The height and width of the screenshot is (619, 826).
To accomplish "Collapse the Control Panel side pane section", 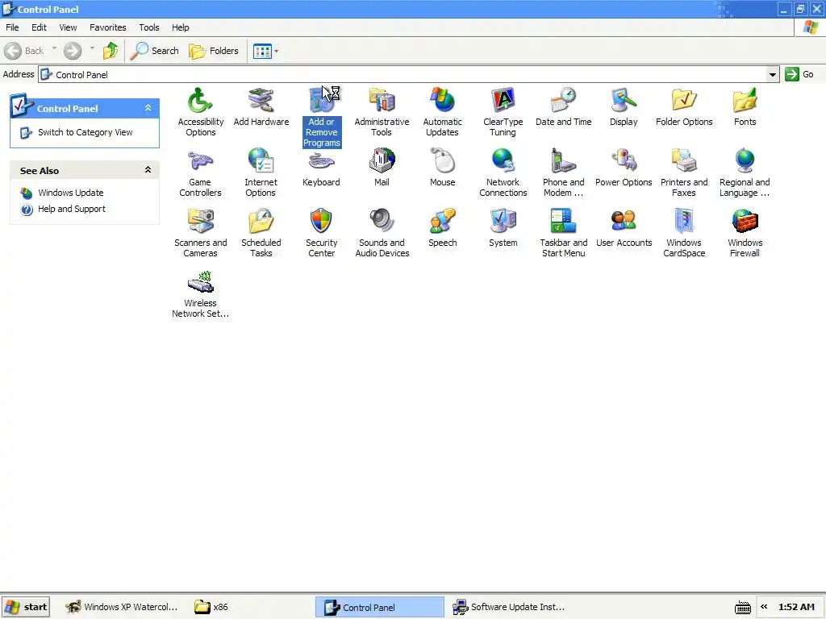I will point(148,108).
